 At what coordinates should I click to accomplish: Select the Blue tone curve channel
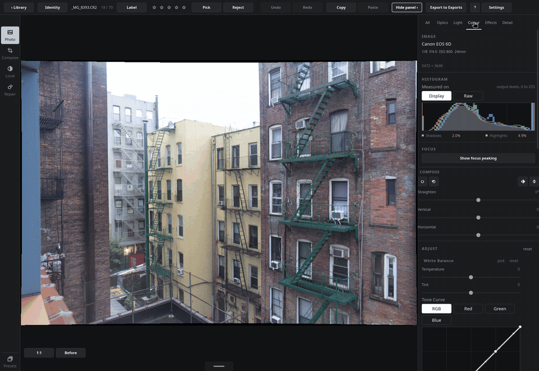tap(436, 320)
